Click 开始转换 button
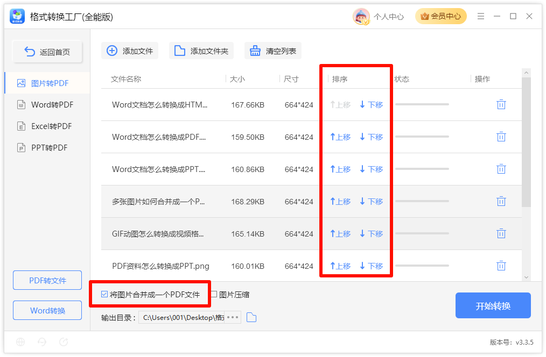The image size is (546, 357). [493, 305]
